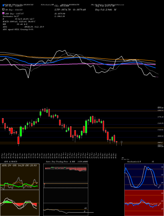
Task: Click the 'Day Vol: 2.946 M' text
Action: pos(106,10)
